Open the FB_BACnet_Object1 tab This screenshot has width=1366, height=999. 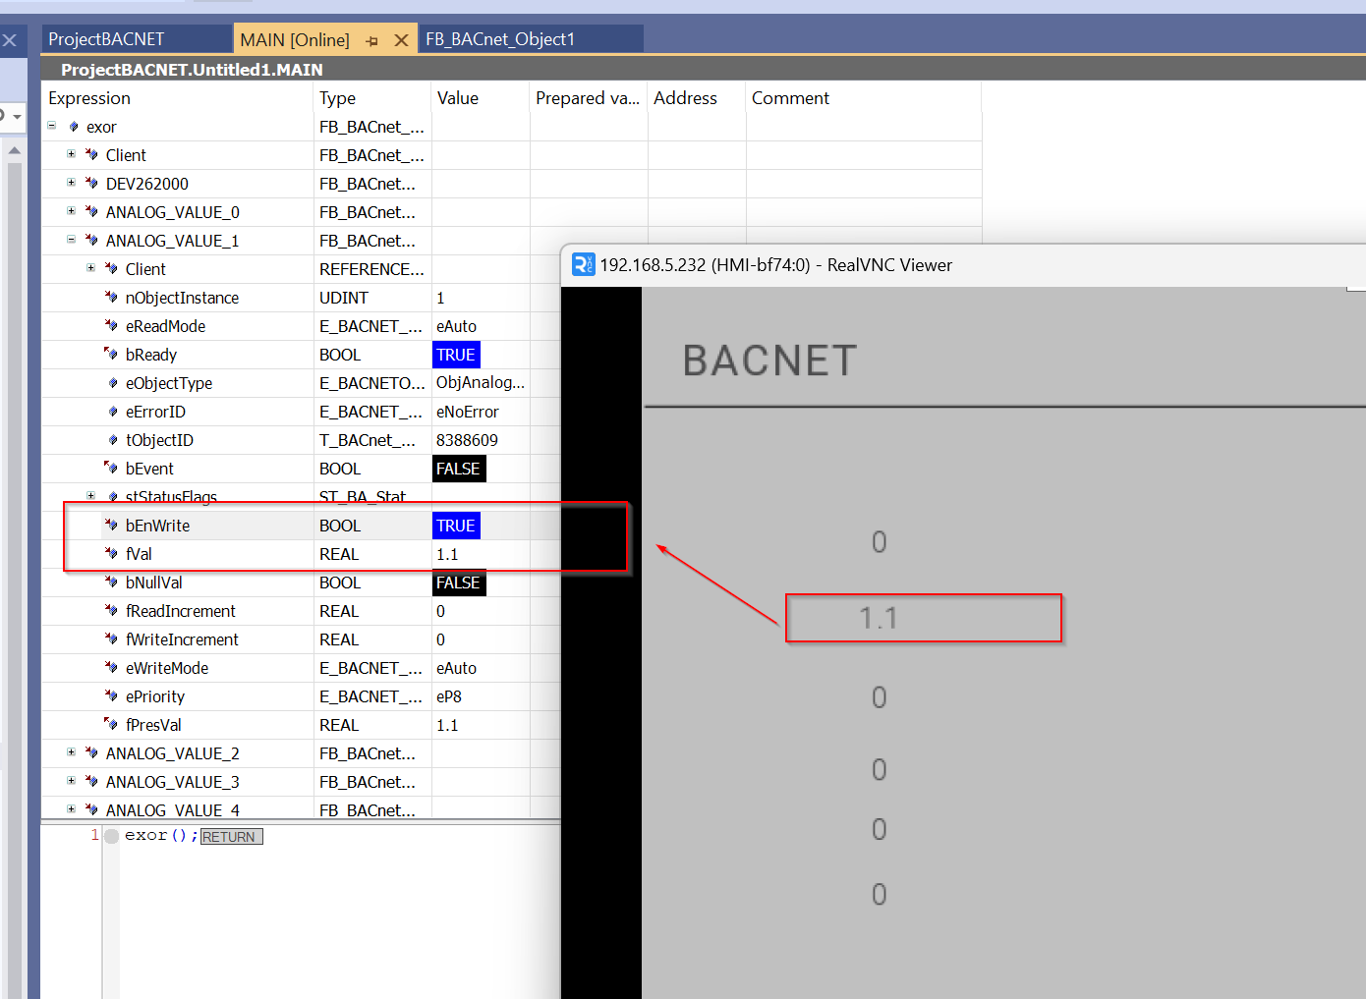(x=500, y=39)
